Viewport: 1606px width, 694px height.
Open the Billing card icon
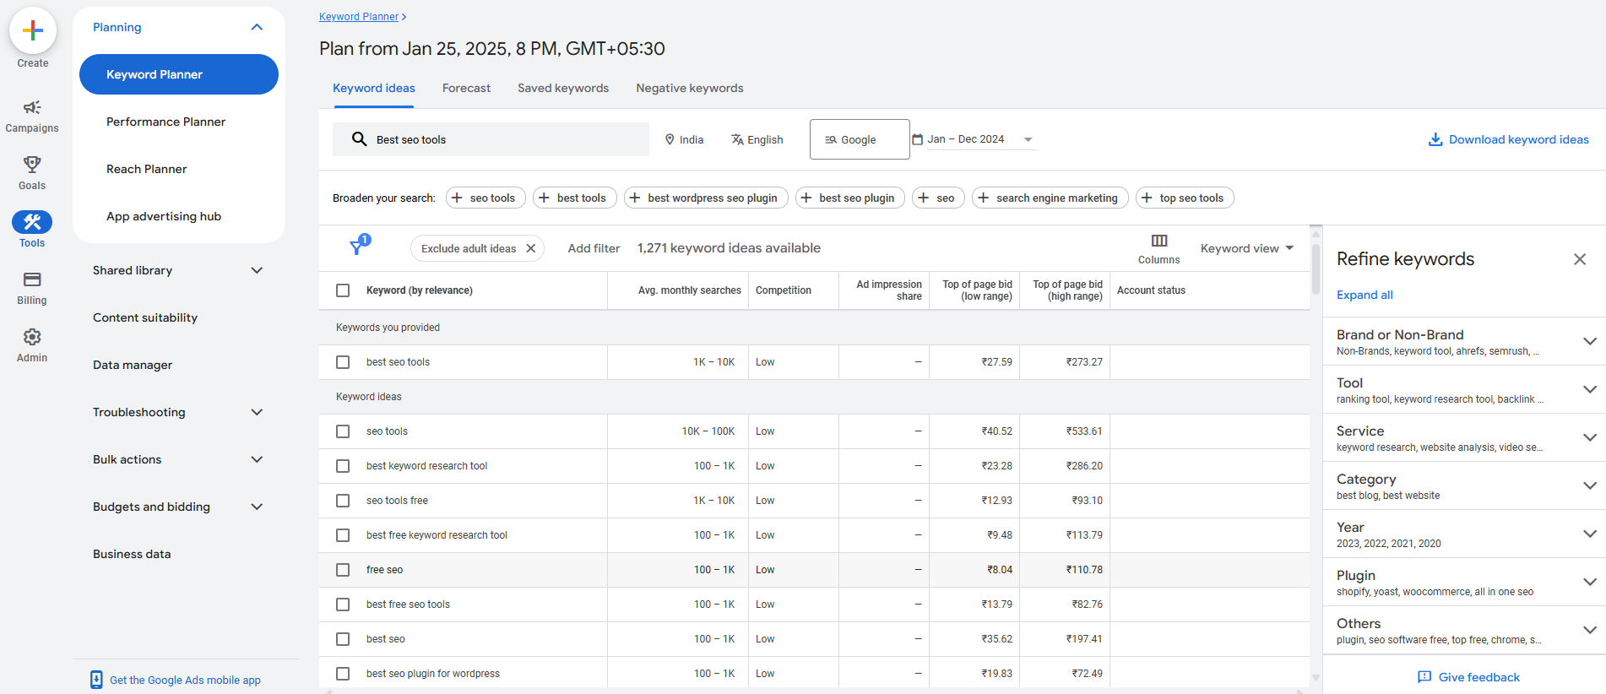[x=32, y=279]
